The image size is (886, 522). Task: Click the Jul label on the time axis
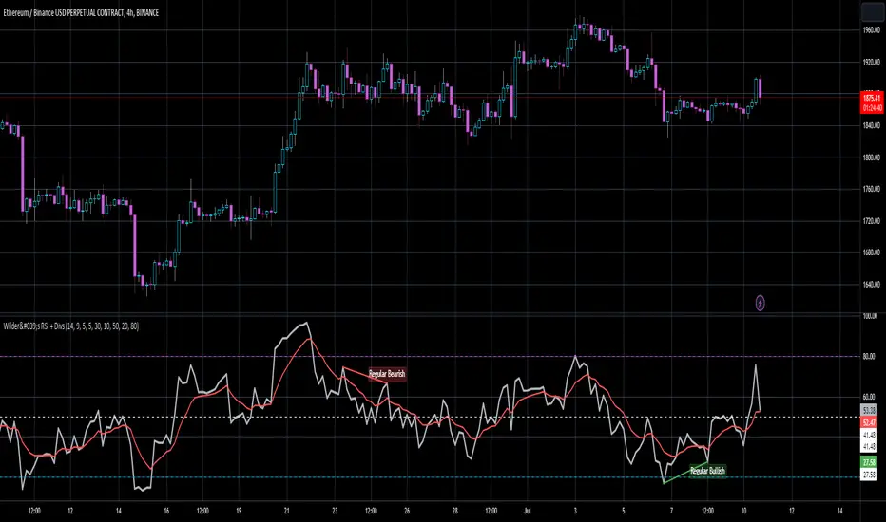[528, 511]
